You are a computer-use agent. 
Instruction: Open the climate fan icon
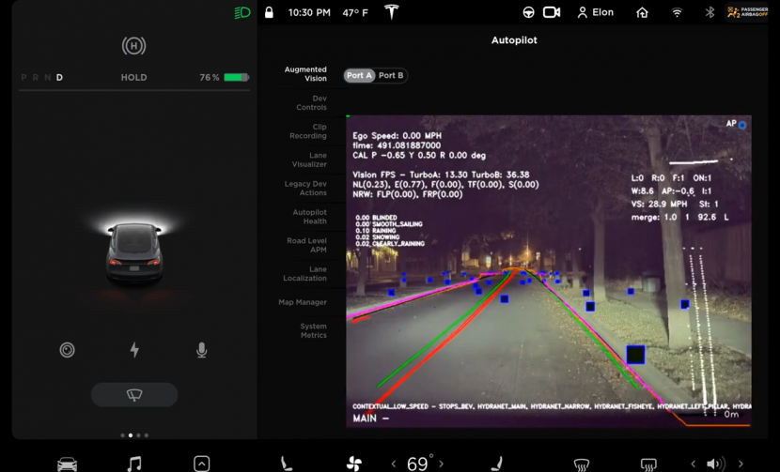coord(354,464)
